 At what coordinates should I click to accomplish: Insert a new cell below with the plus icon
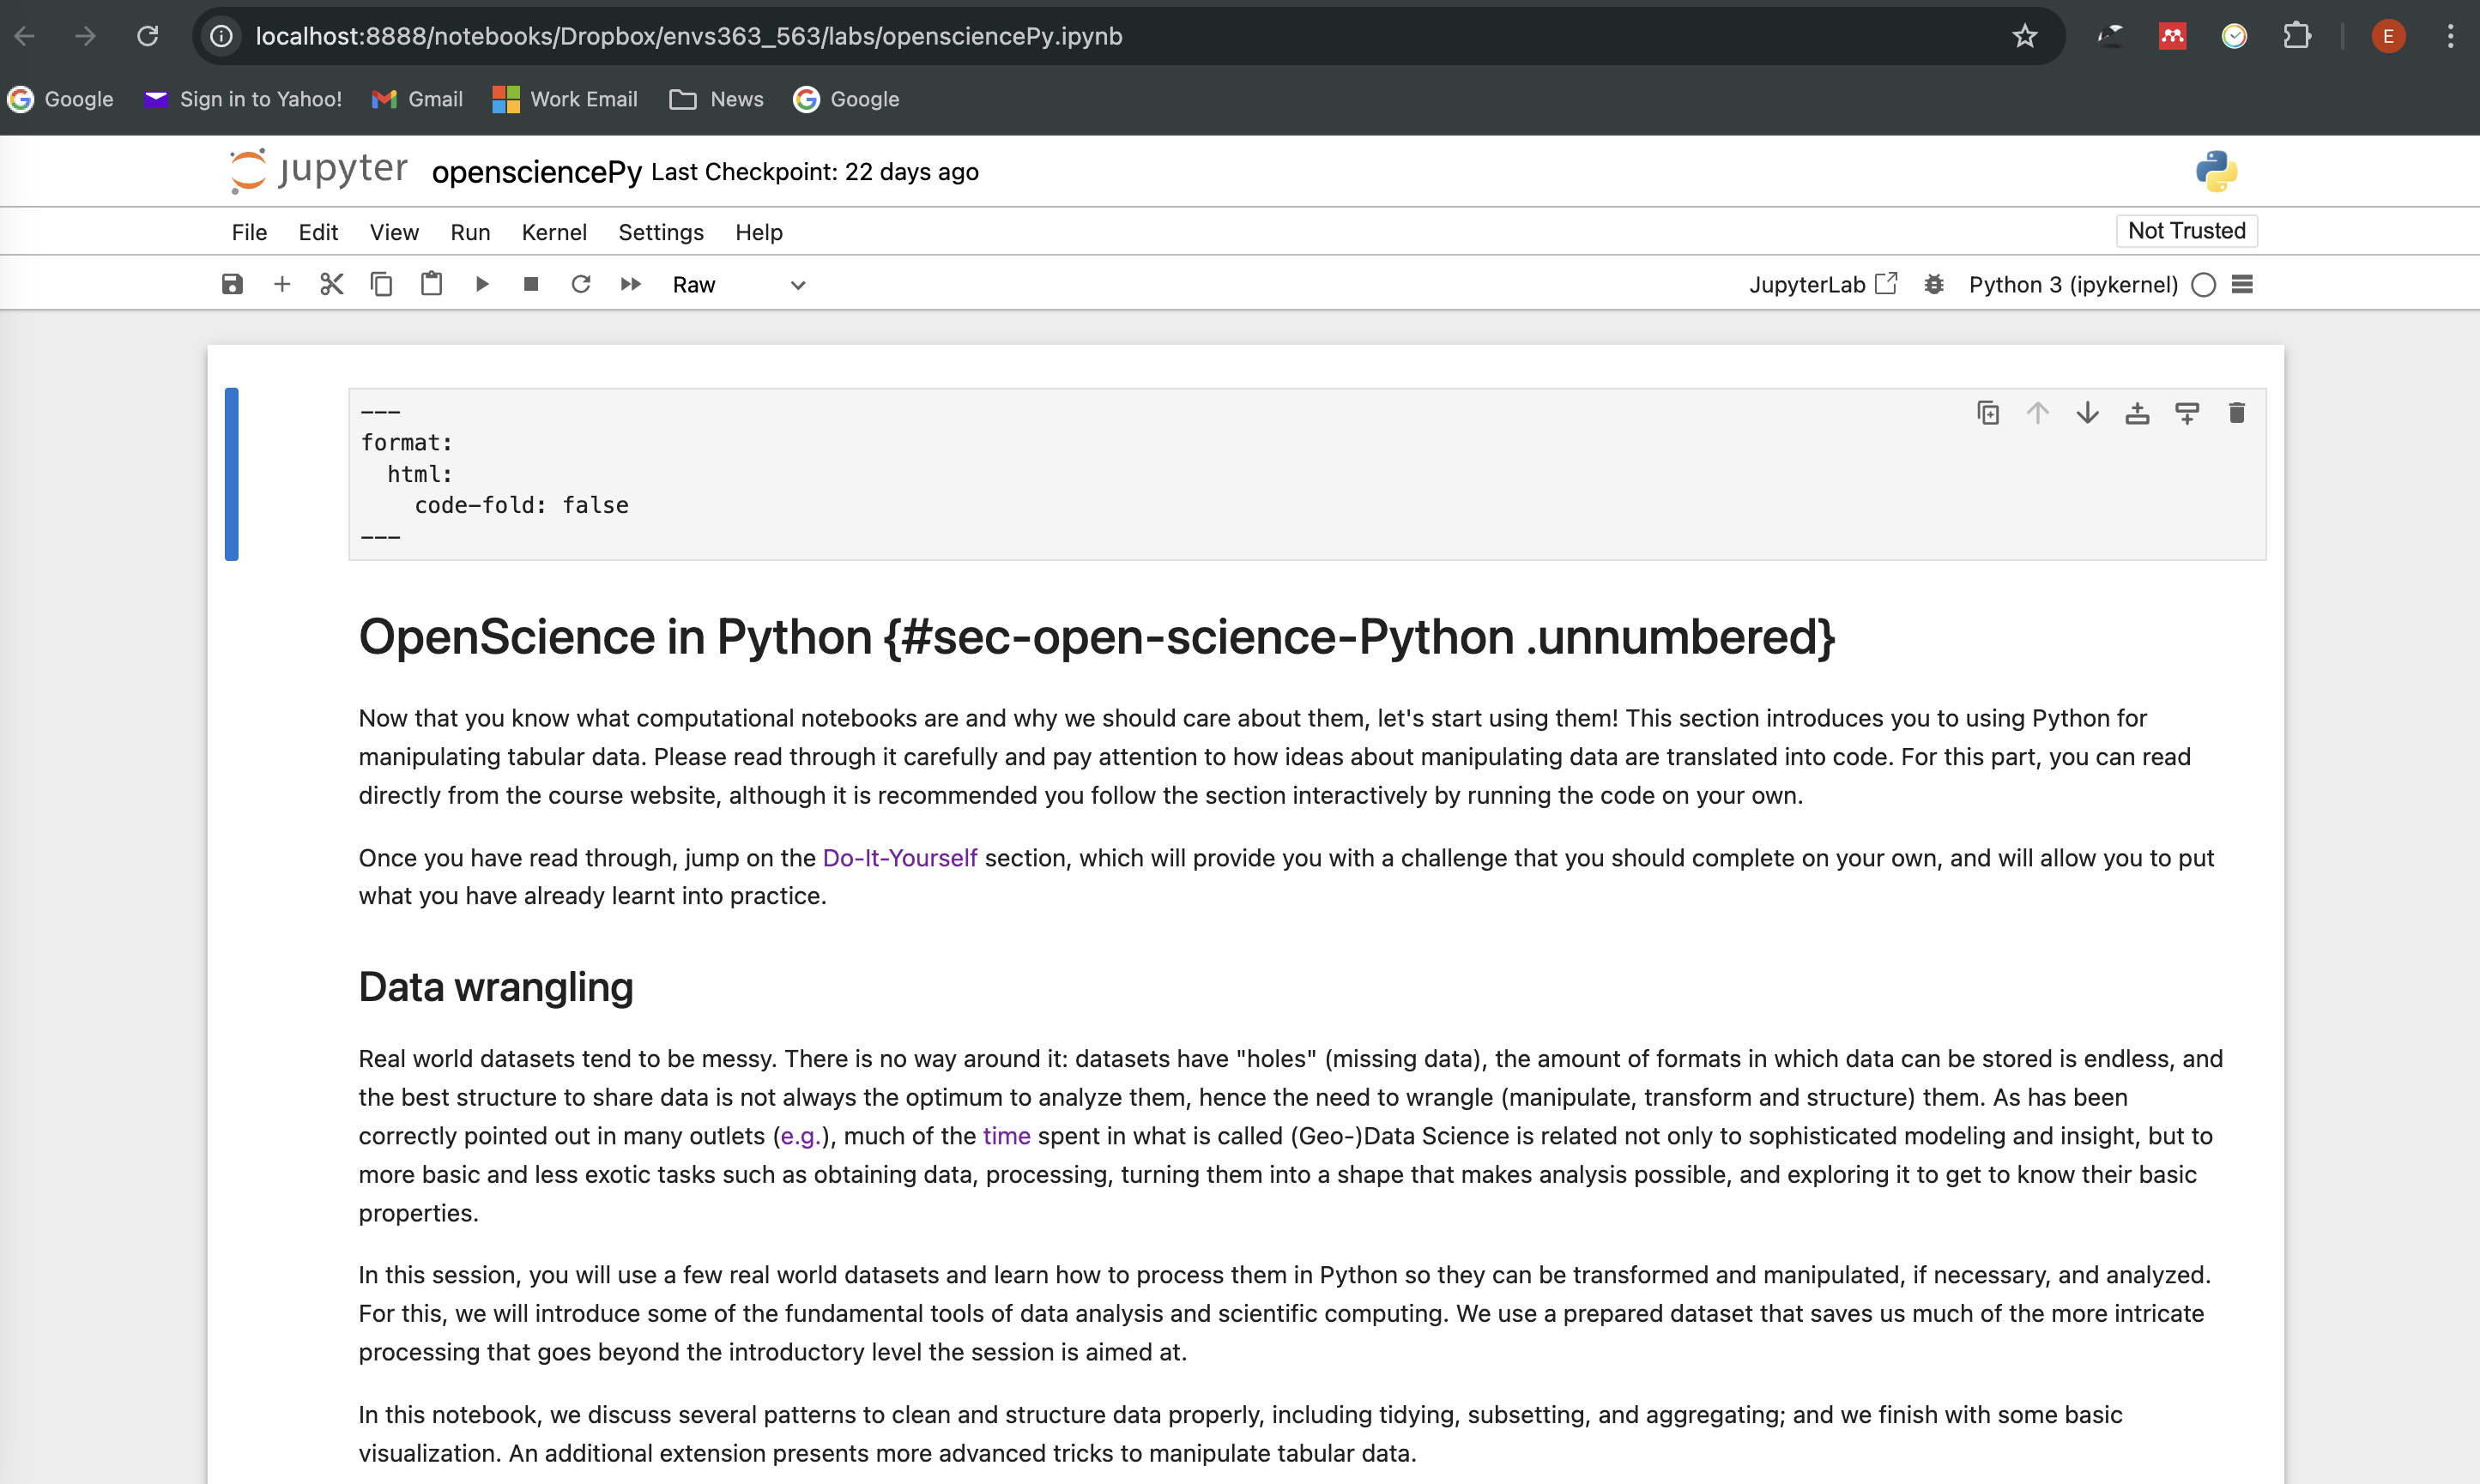282,285
